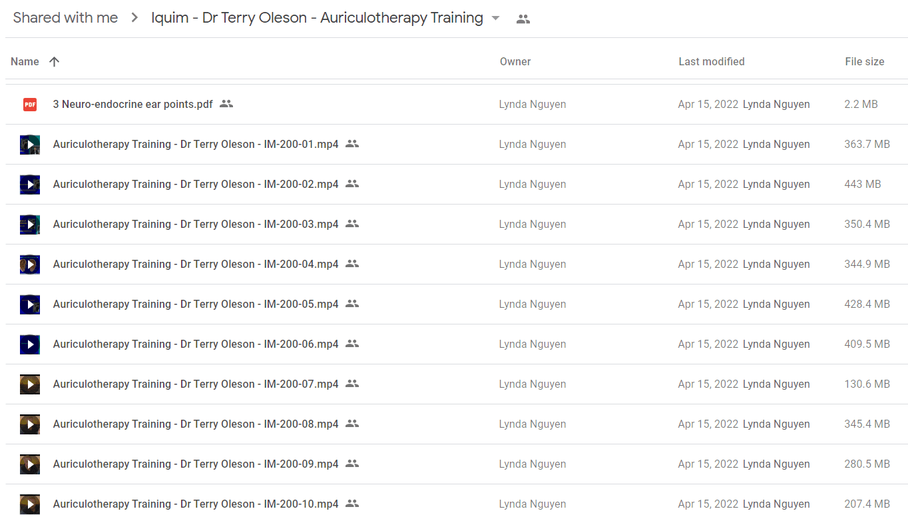Click the 207.4 MB file size value
The width and height of the screenshot is (908, 519).
(x=867, y=504)
